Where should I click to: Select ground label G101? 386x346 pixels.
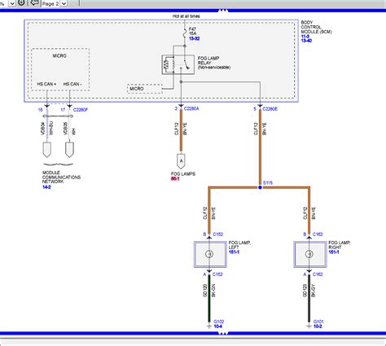[318, 322]
